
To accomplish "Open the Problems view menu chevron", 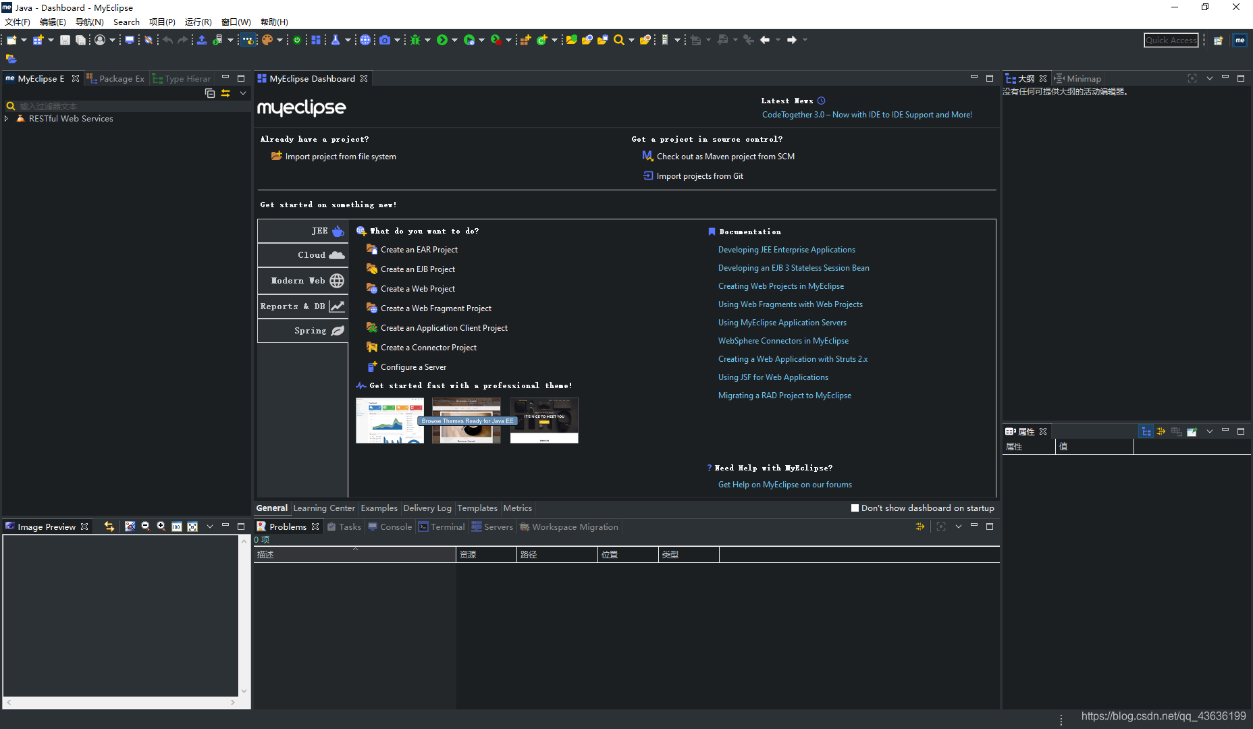I will click(958, 526).
